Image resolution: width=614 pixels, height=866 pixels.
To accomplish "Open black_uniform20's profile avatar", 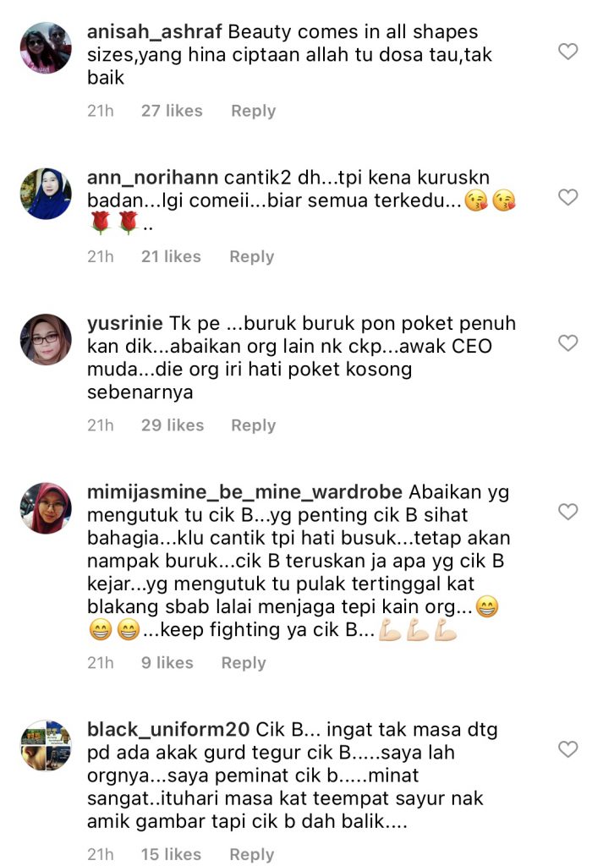I will tap(46, 746).
